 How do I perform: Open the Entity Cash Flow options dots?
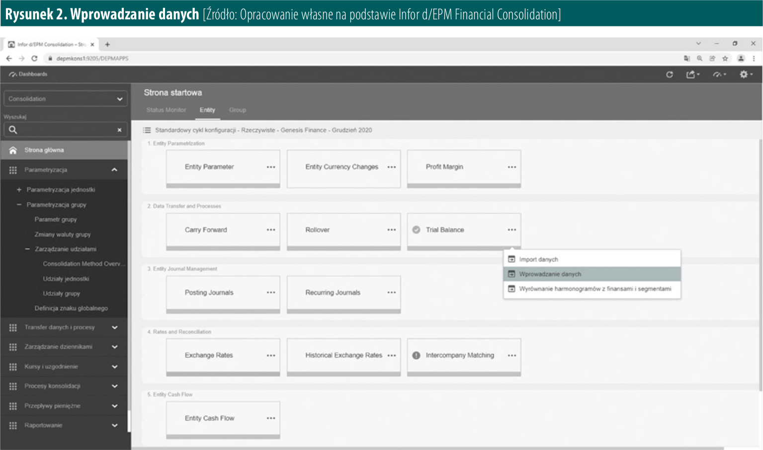pyautogui.click(x=271, y=418)
